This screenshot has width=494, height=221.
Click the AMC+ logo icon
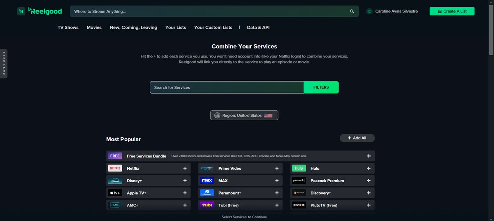[115, 205]
